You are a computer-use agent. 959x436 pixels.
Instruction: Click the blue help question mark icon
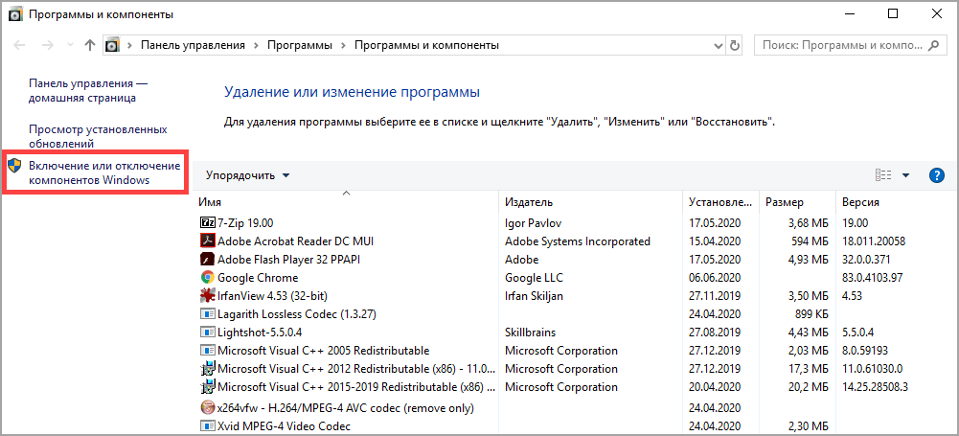pyautogui.click(x=937, y=175)
